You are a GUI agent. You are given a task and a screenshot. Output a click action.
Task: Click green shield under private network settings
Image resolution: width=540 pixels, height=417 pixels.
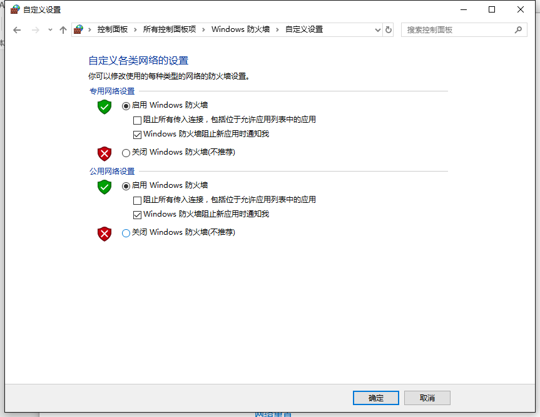tap(104, 107)
